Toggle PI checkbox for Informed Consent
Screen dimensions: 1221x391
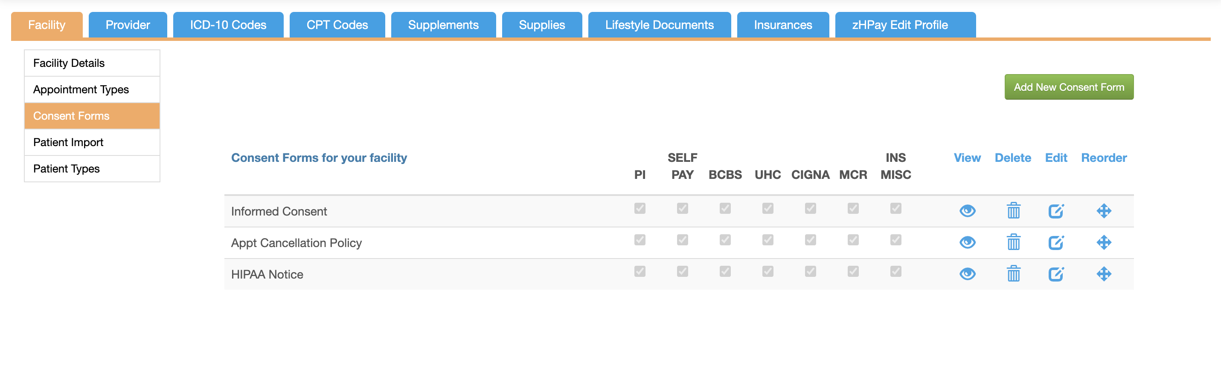640,208
